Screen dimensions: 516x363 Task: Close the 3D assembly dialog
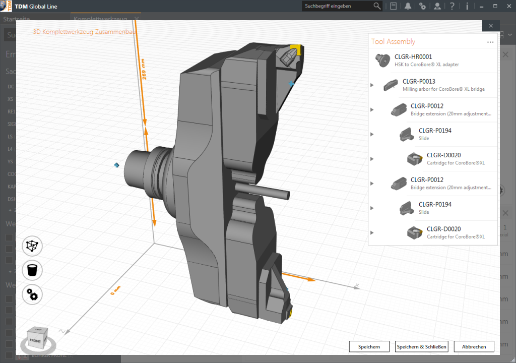tap(491, 26)
